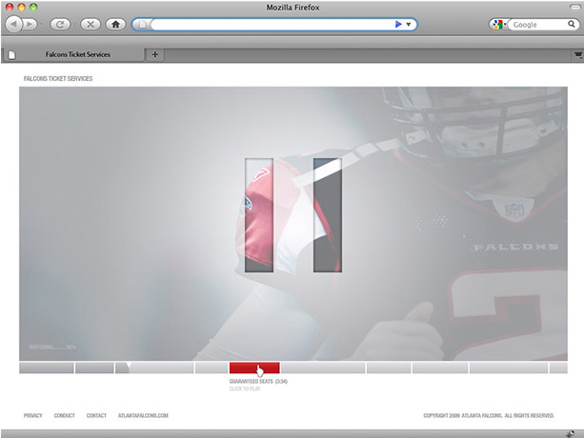Type in the Google search box

(539, 25)
